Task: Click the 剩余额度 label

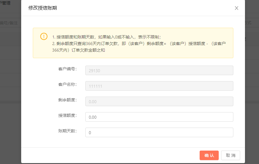Action: (x=67, y=100)
